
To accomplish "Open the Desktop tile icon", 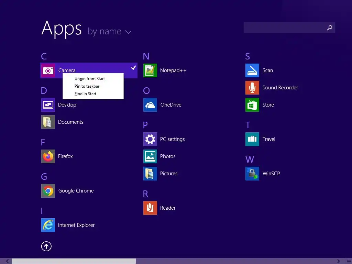I will pyautogui.click(x=48, y=105).
